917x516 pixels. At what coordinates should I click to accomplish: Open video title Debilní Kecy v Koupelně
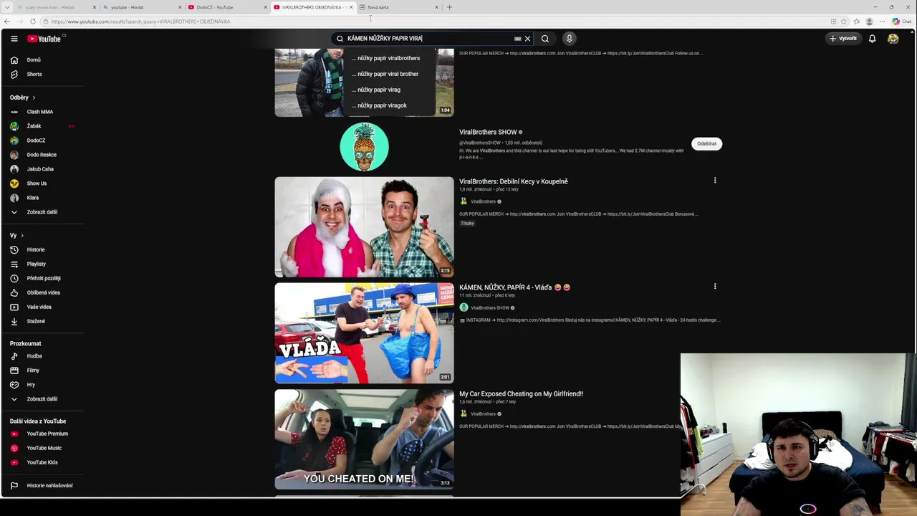[x=514, y=182]
